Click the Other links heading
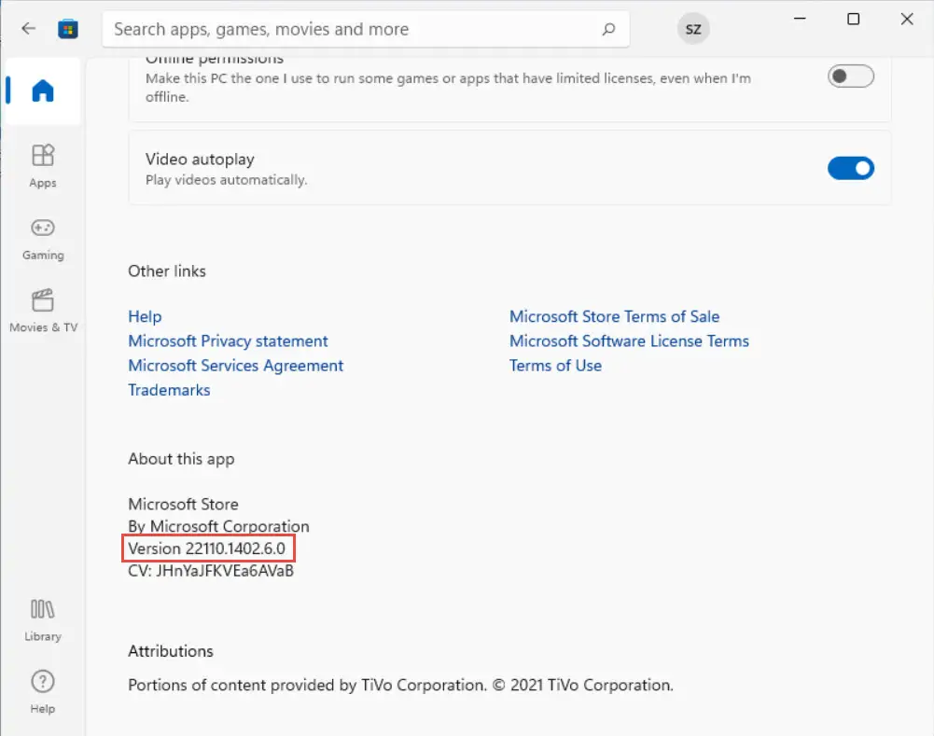Screen dimensions: 934x736 coord(167,271)
